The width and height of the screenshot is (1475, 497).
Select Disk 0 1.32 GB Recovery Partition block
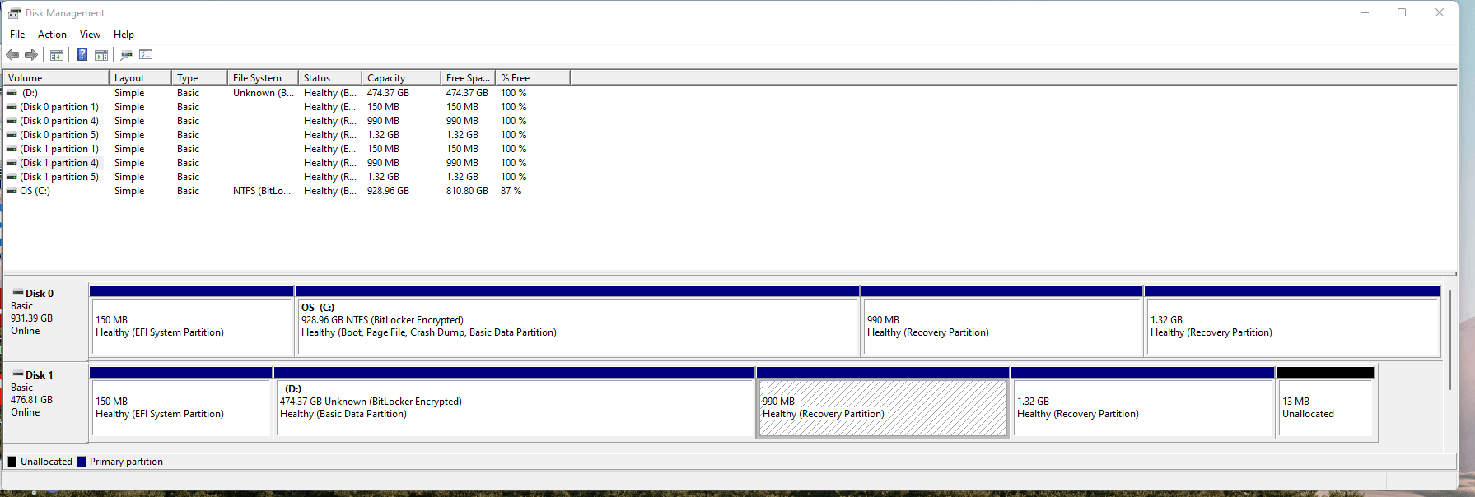pyautogui.click(x=1292, y=321)
